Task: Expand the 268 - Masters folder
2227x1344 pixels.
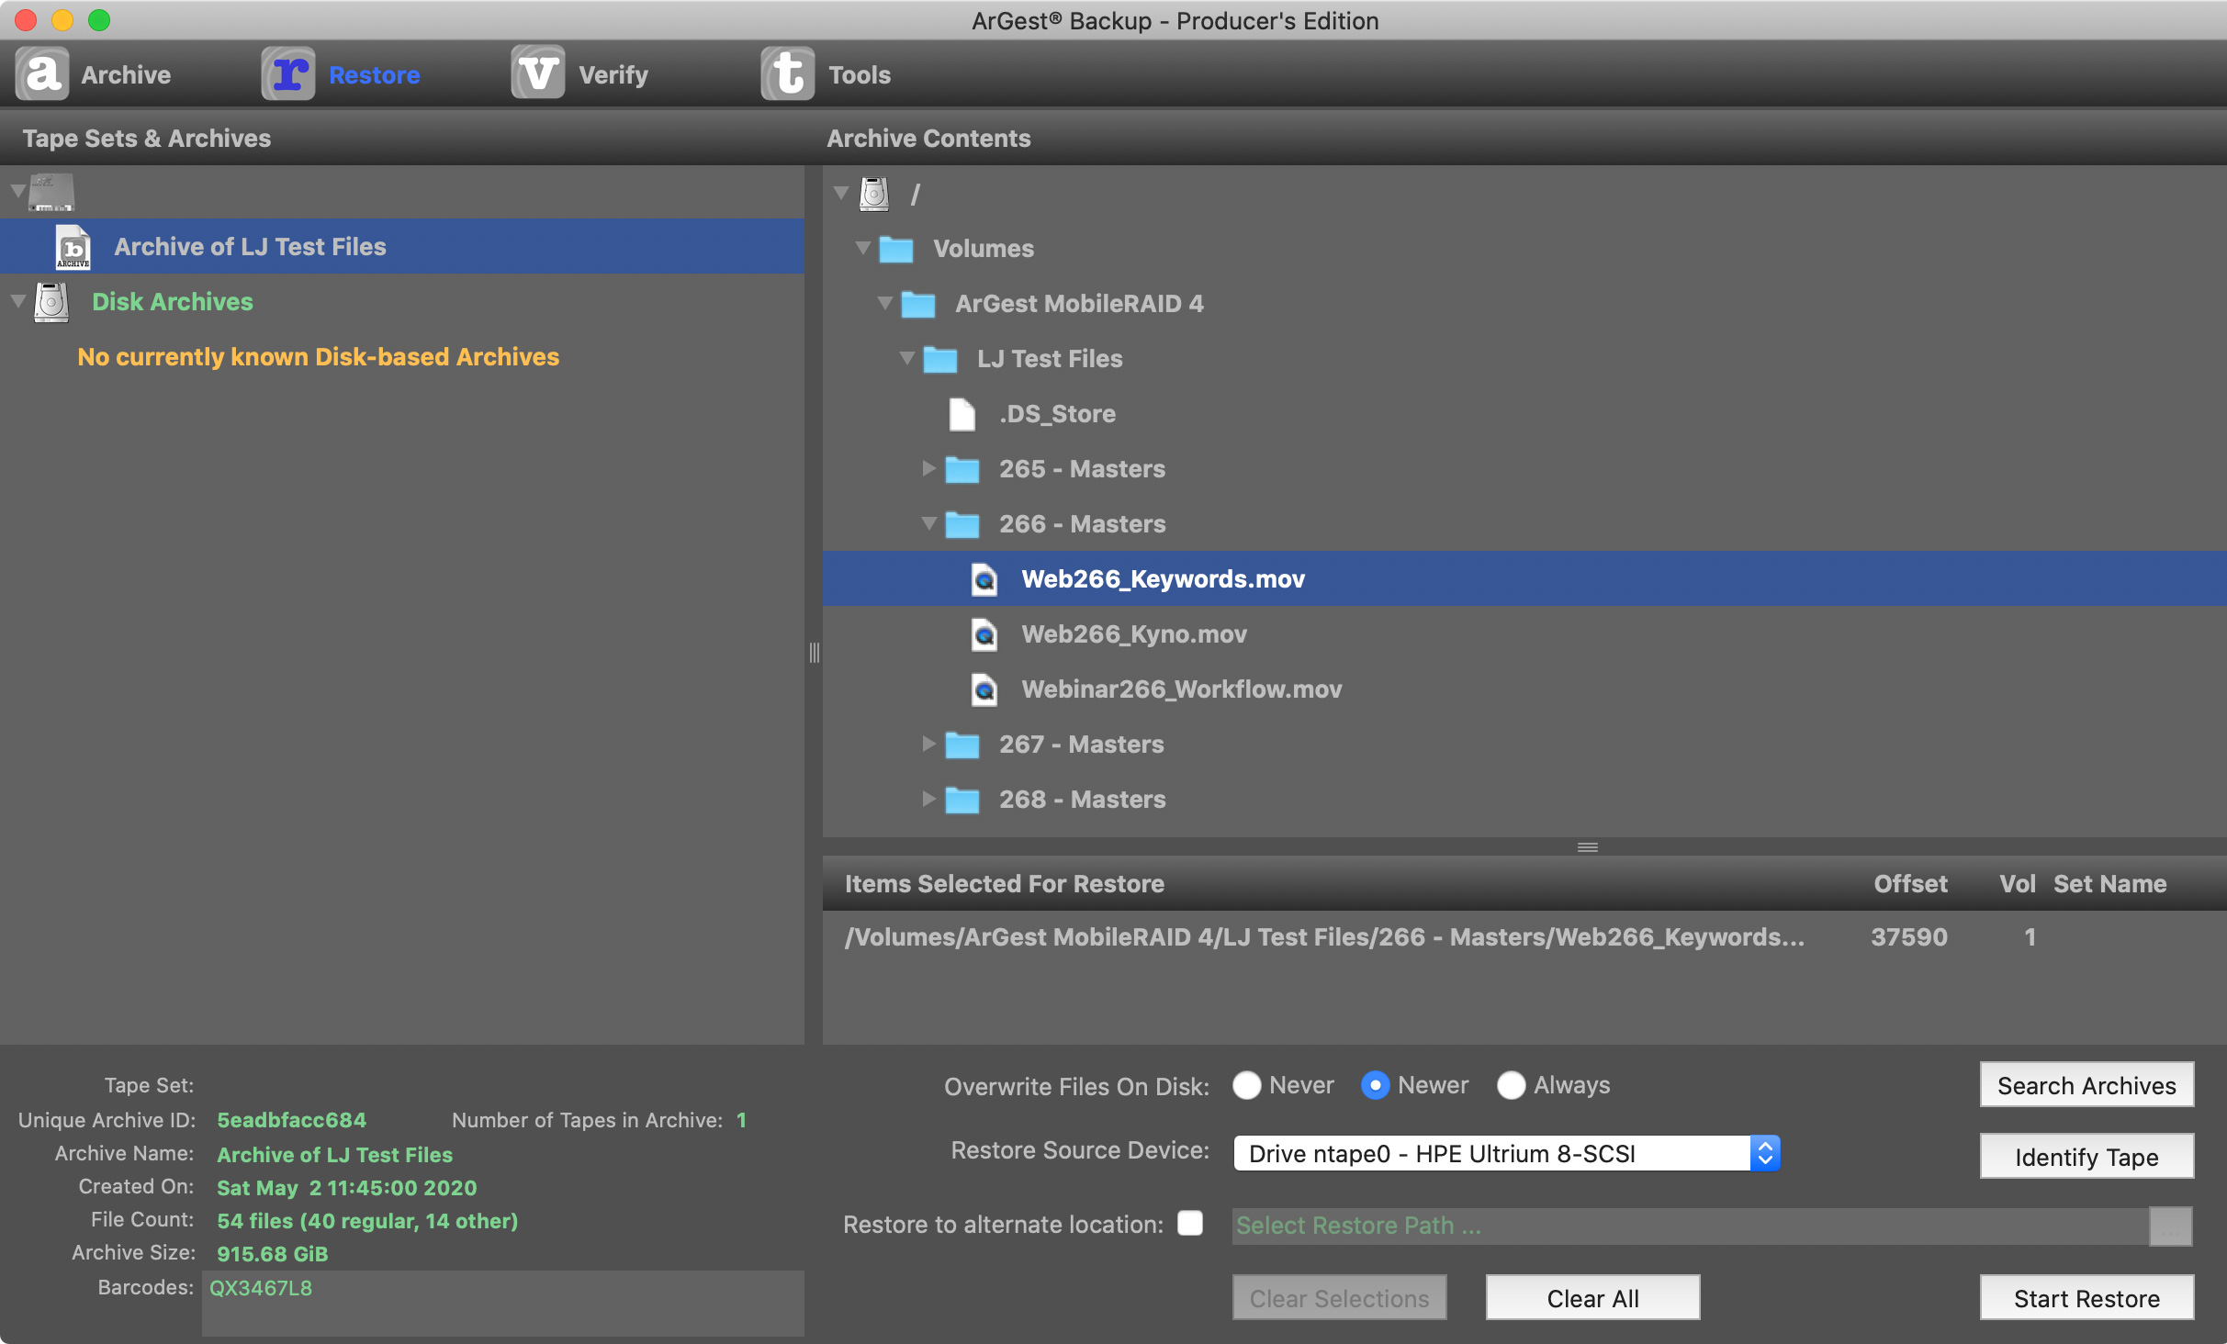Action: 929,799
